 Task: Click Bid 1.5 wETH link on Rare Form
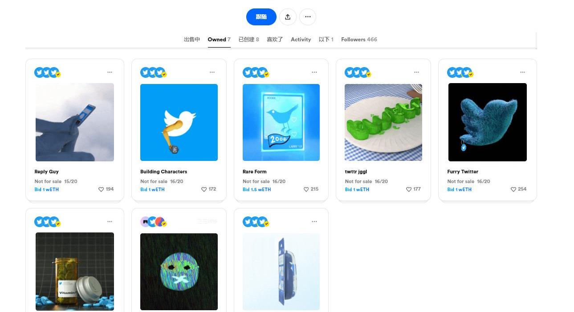coord(256,189)
